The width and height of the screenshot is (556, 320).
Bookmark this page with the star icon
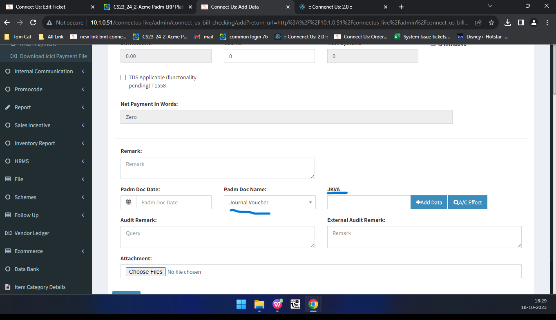[x=491, y=22]
